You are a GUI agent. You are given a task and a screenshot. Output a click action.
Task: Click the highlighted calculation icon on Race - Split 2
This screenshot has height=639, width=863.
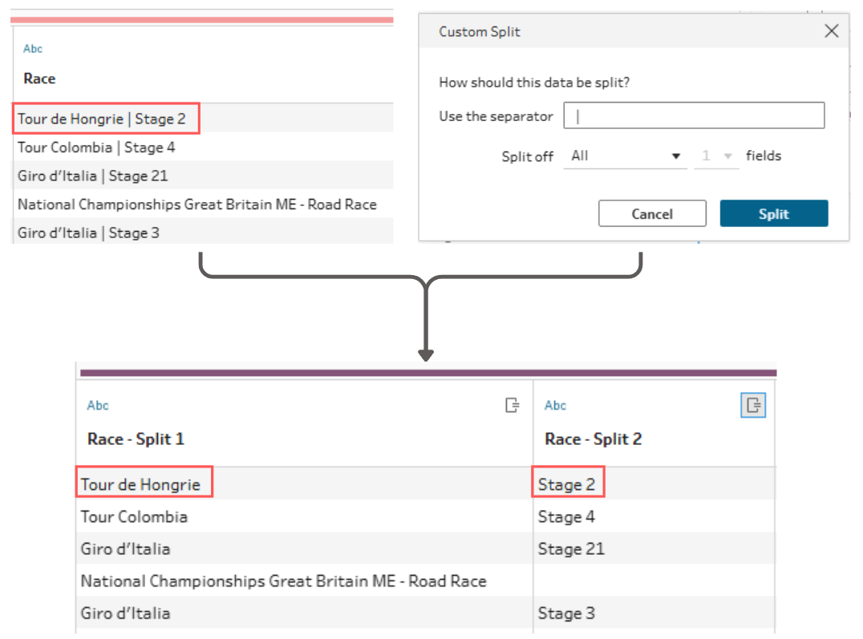(x=753, y=406)
